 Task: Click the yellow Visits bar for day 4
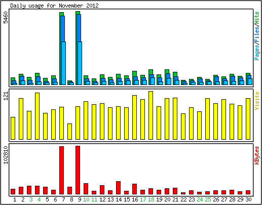(38, 116)
